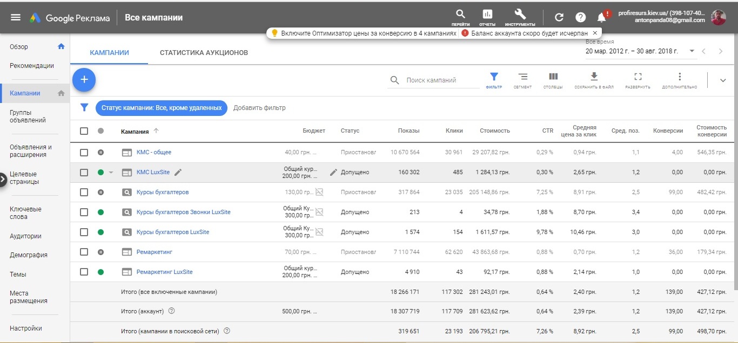Close the notification banner
Viewport: 738px width, 343px height.
tap(595, 33)
